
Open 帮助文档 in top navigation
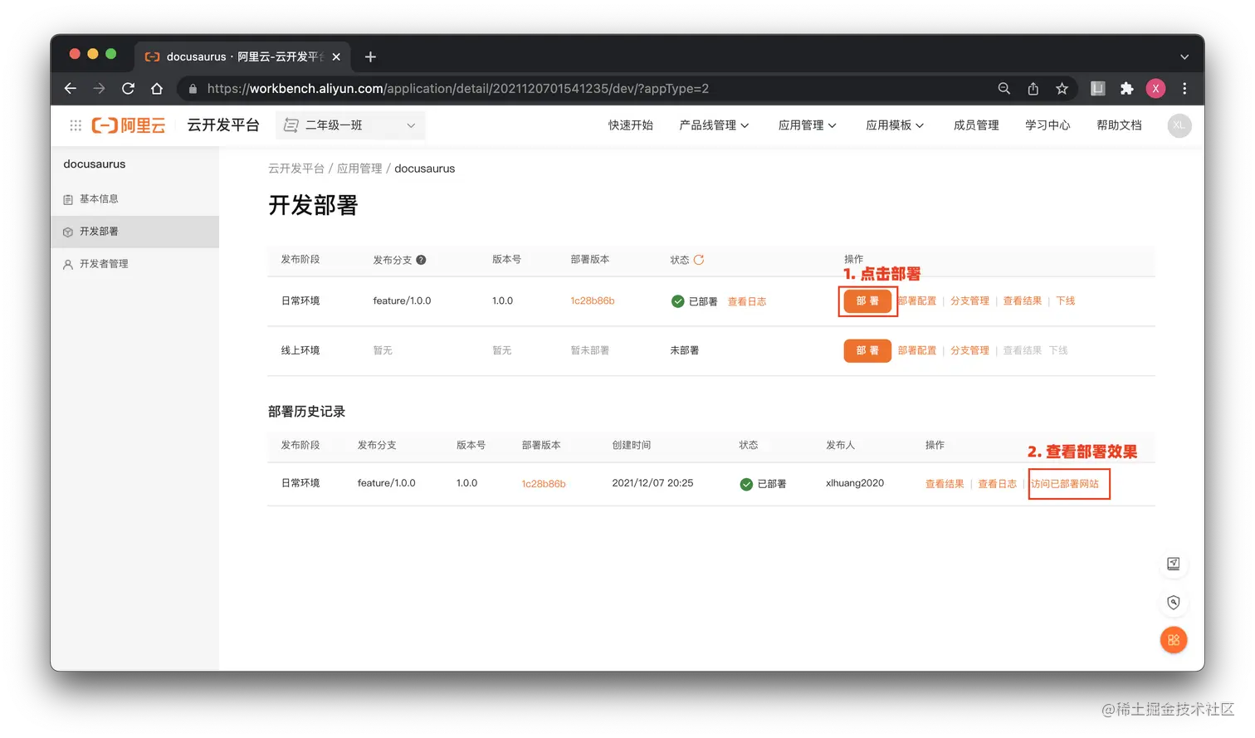pyautogui.click(x=1119, y=125)
